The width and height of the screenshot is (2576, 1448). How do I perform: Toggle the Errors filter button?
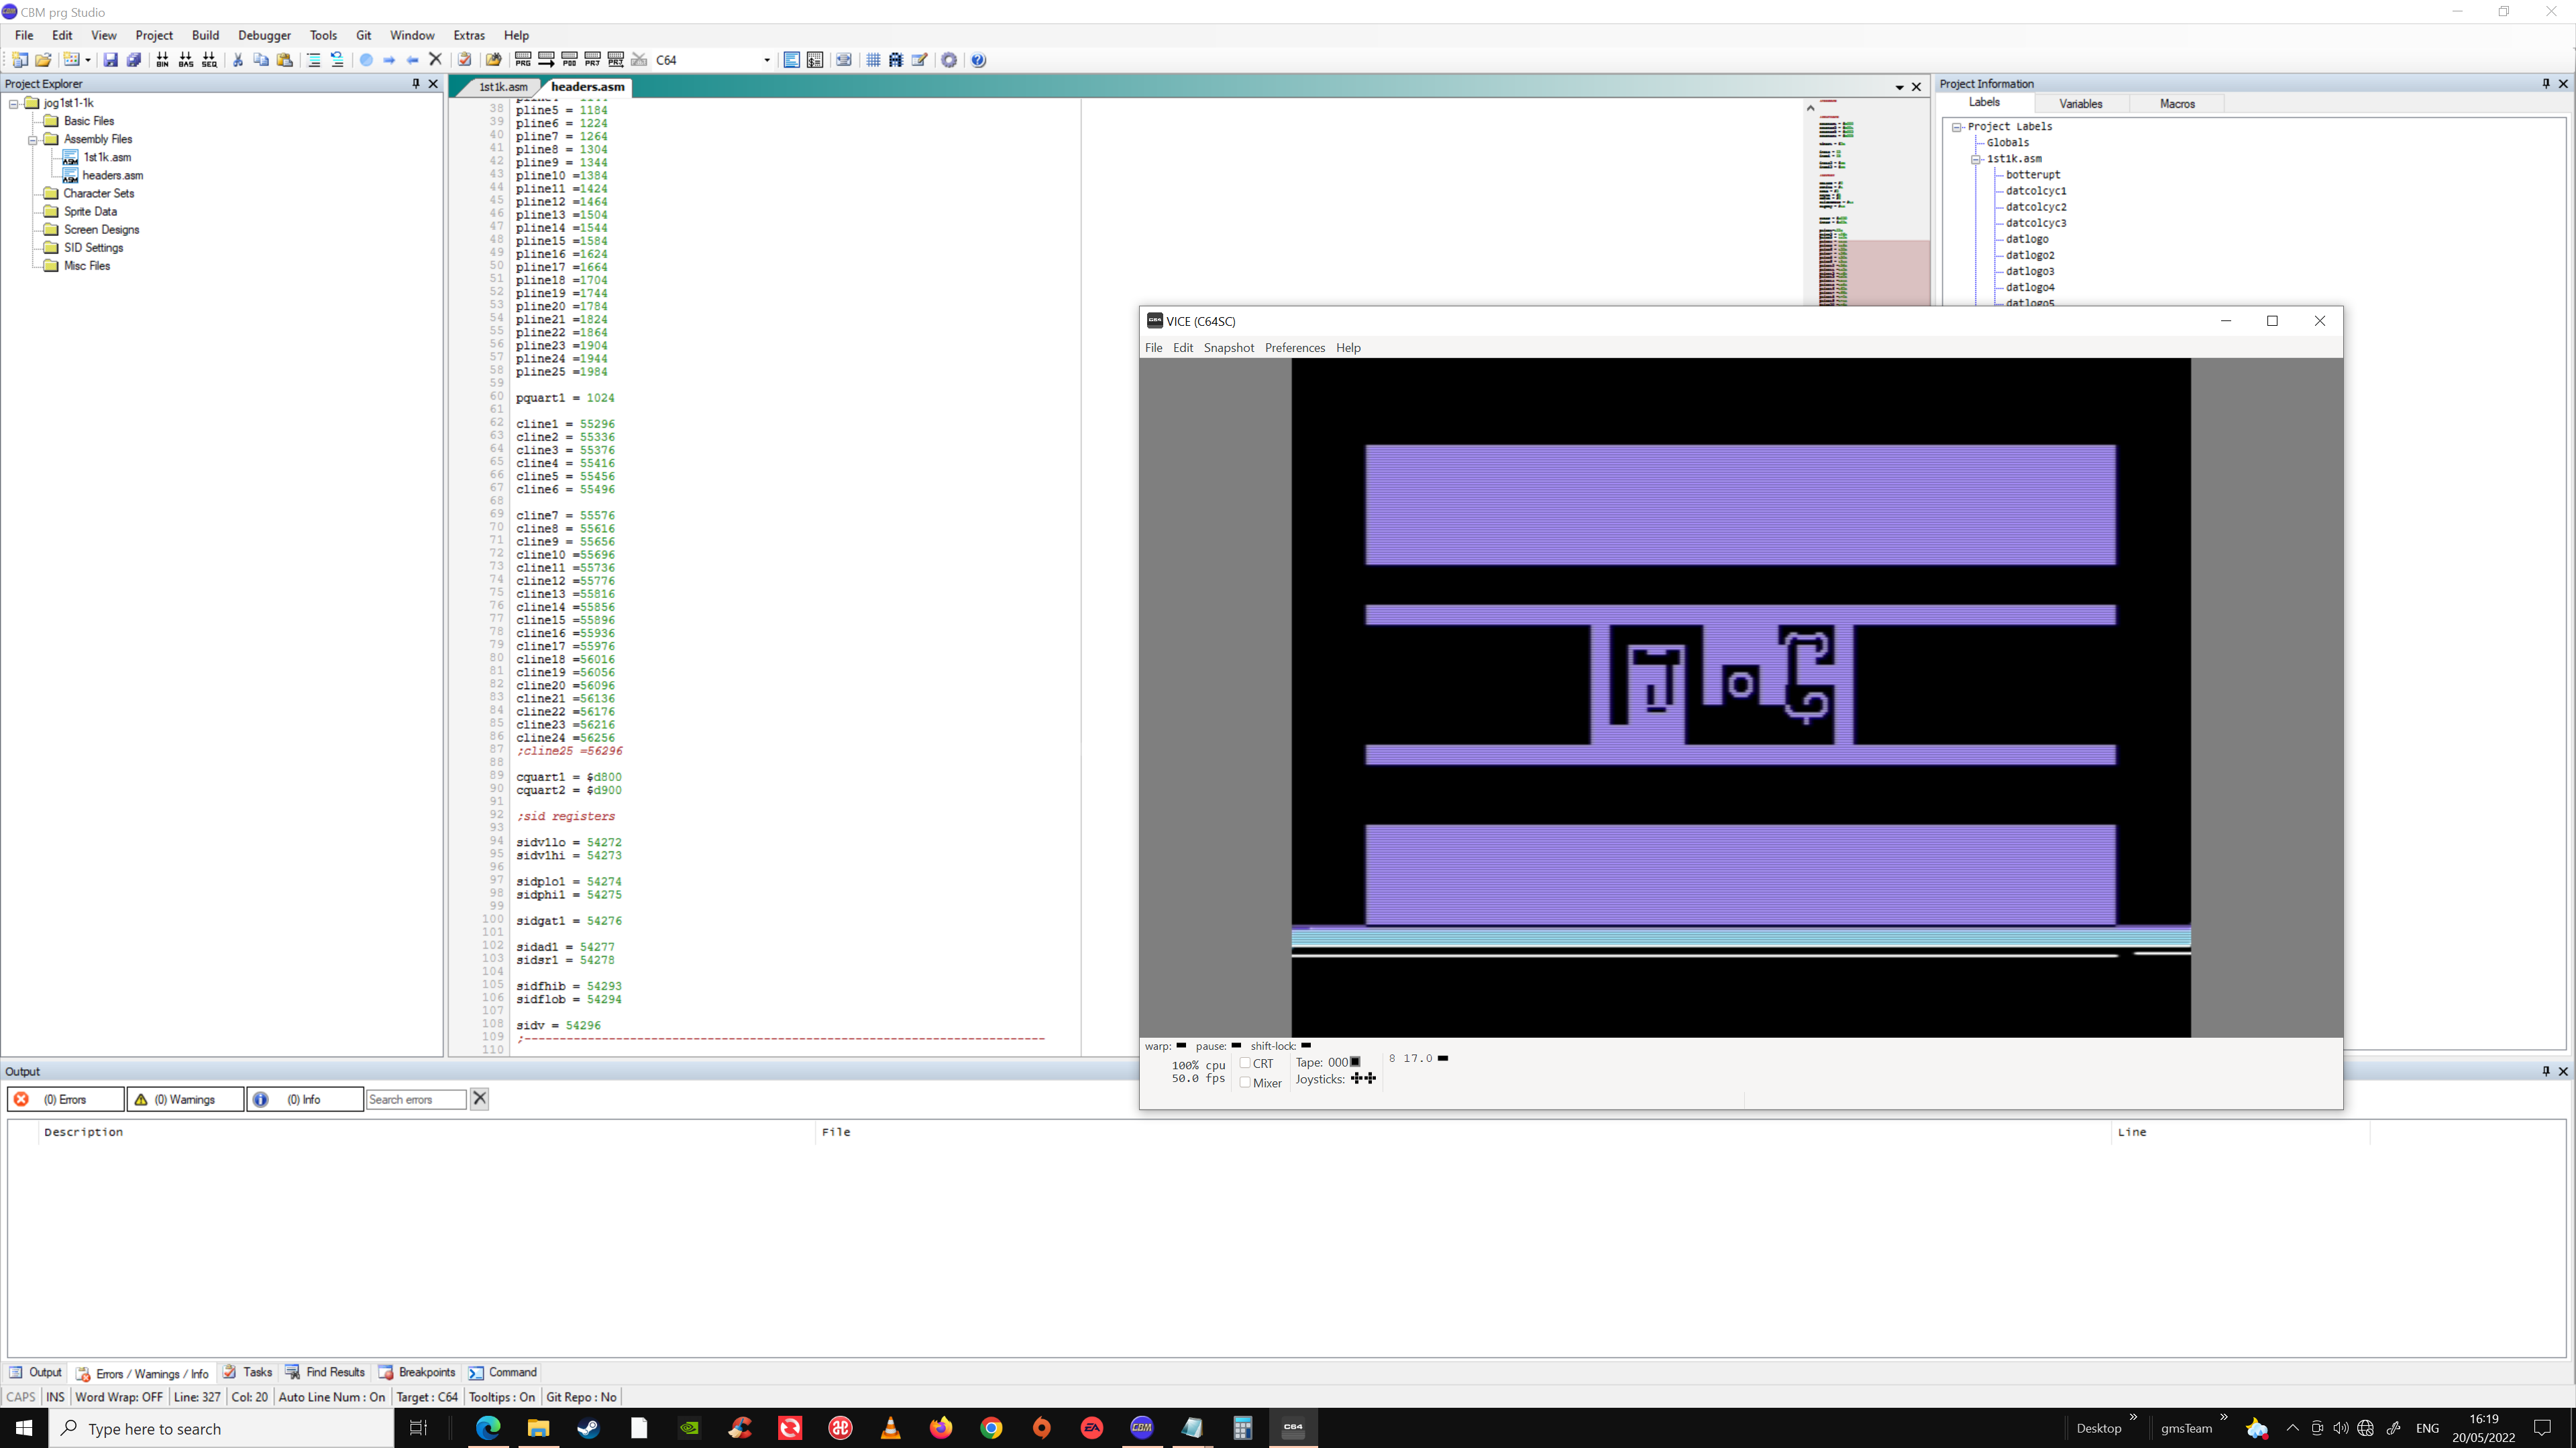65,1099
